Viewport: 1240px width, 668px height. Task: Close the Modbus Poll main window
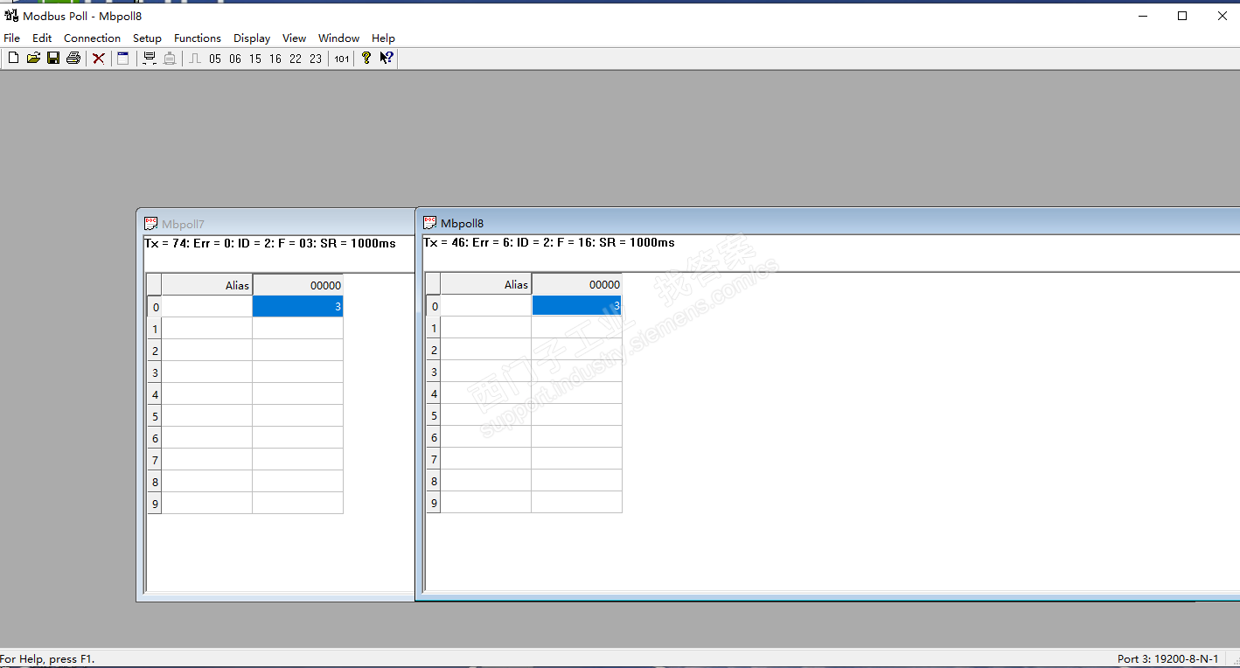pos(1222,16)
